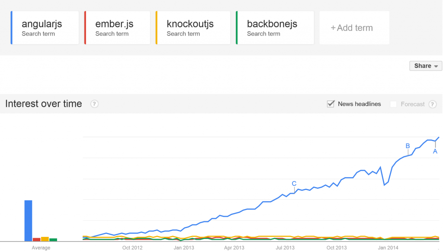Click the + Add term box
This screenshot has height=252, width=443.
354,28
